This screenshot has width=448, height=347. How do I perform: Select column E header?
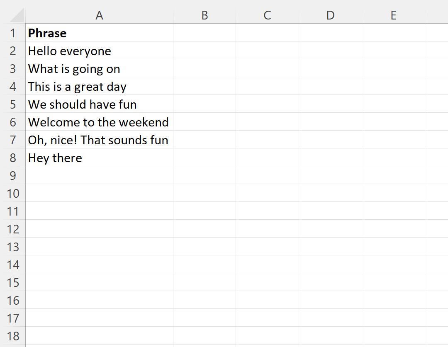[x=393, y=15]
